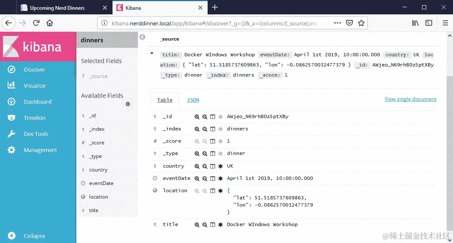
Task: Toggle title column in table
Action: point(213,224)
